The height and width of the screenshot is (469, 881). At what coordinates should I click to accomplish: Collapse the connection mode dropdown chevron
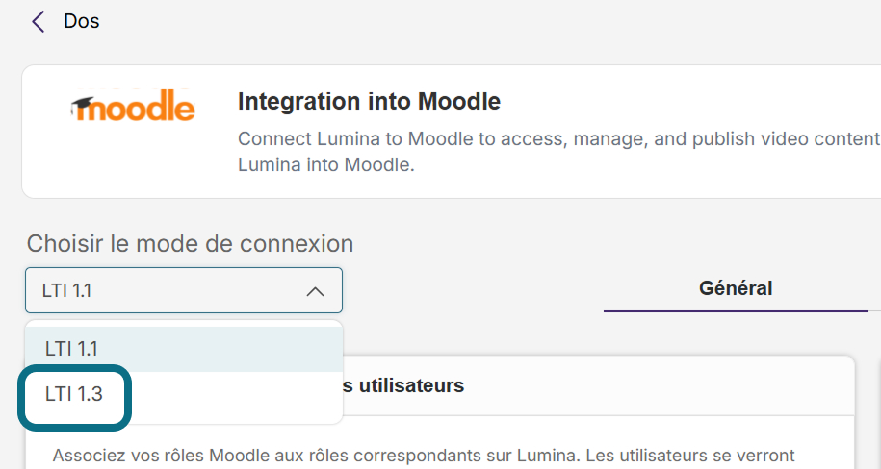[315, 291]
